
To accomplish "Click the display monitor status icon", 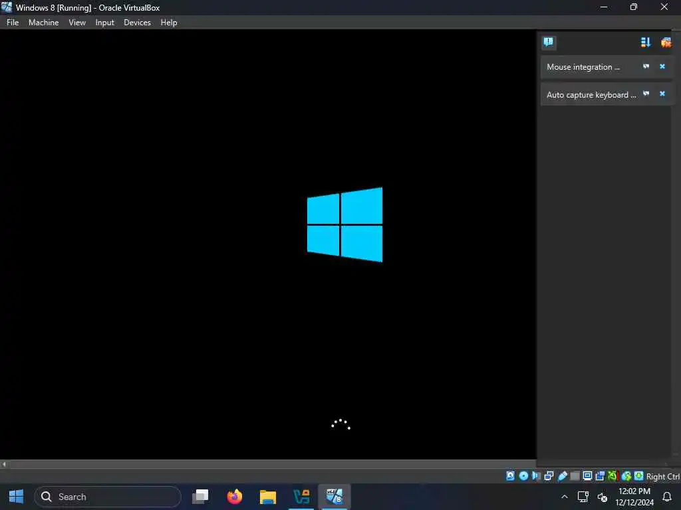I will [587, 475].
